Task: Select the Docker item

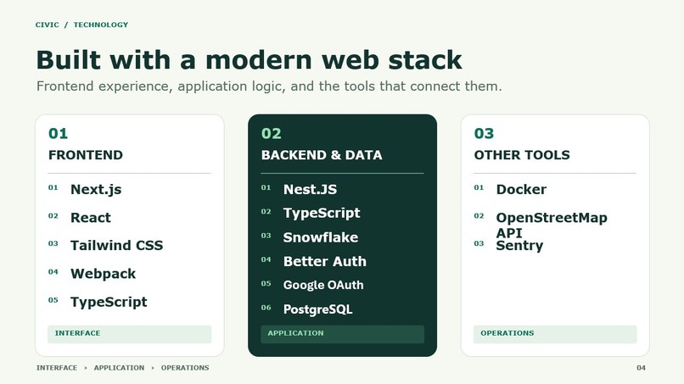Action: (521, 190)
